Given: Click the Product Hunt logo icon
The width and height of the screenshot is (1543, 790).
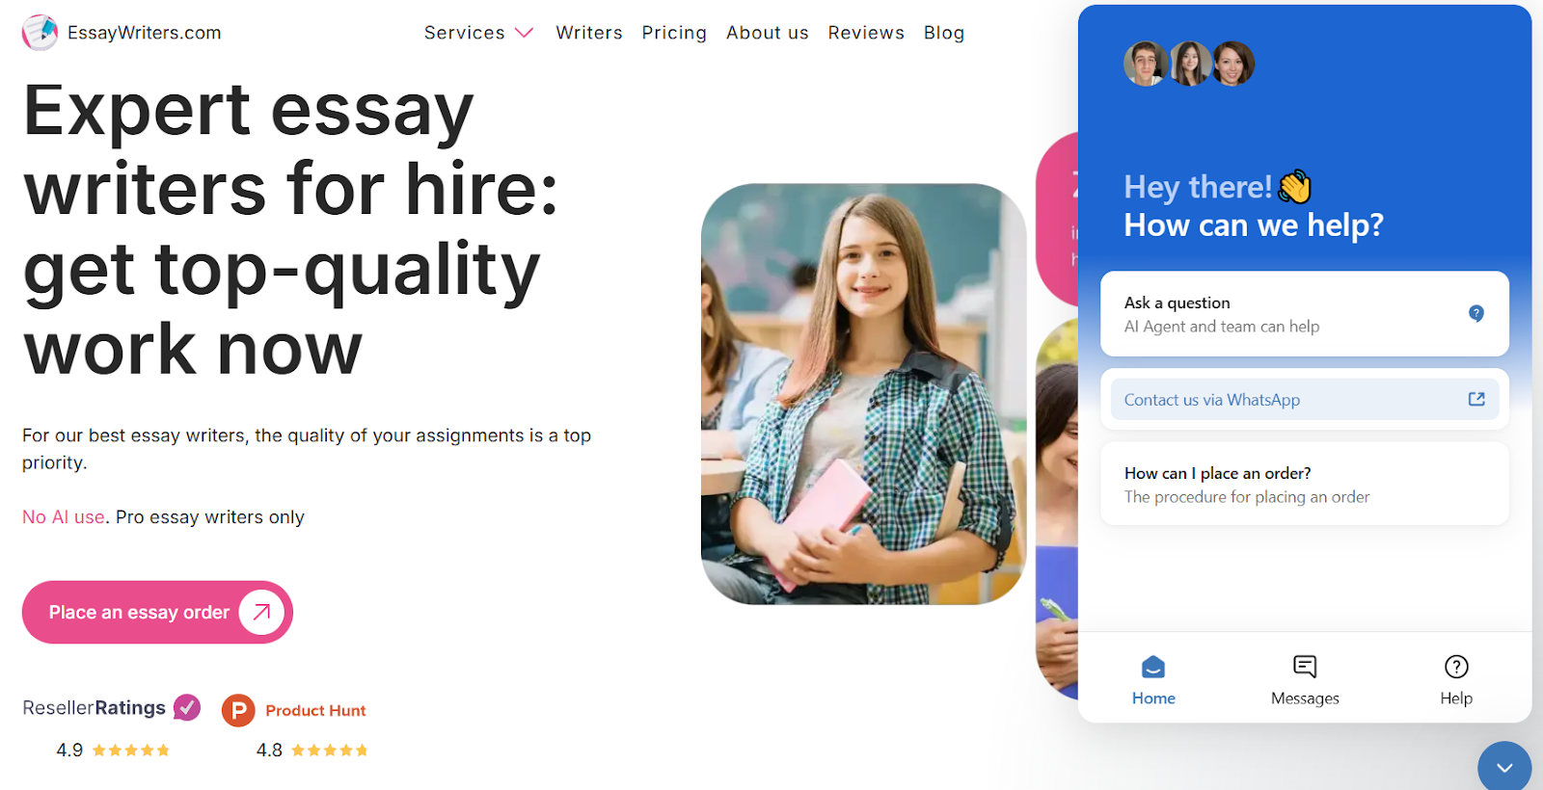Looking at the screenshot, I should (238, 710).
